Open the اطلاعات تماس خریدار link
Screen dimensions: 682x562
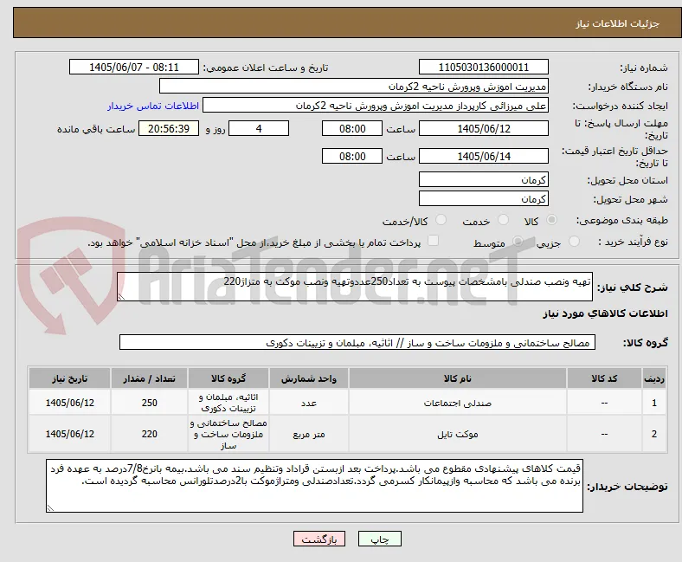[153, 106]
